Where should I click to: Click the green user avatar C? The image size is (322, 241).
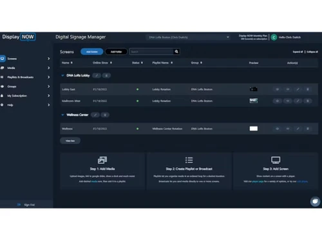pyautogui.click(x=274, y=37)
